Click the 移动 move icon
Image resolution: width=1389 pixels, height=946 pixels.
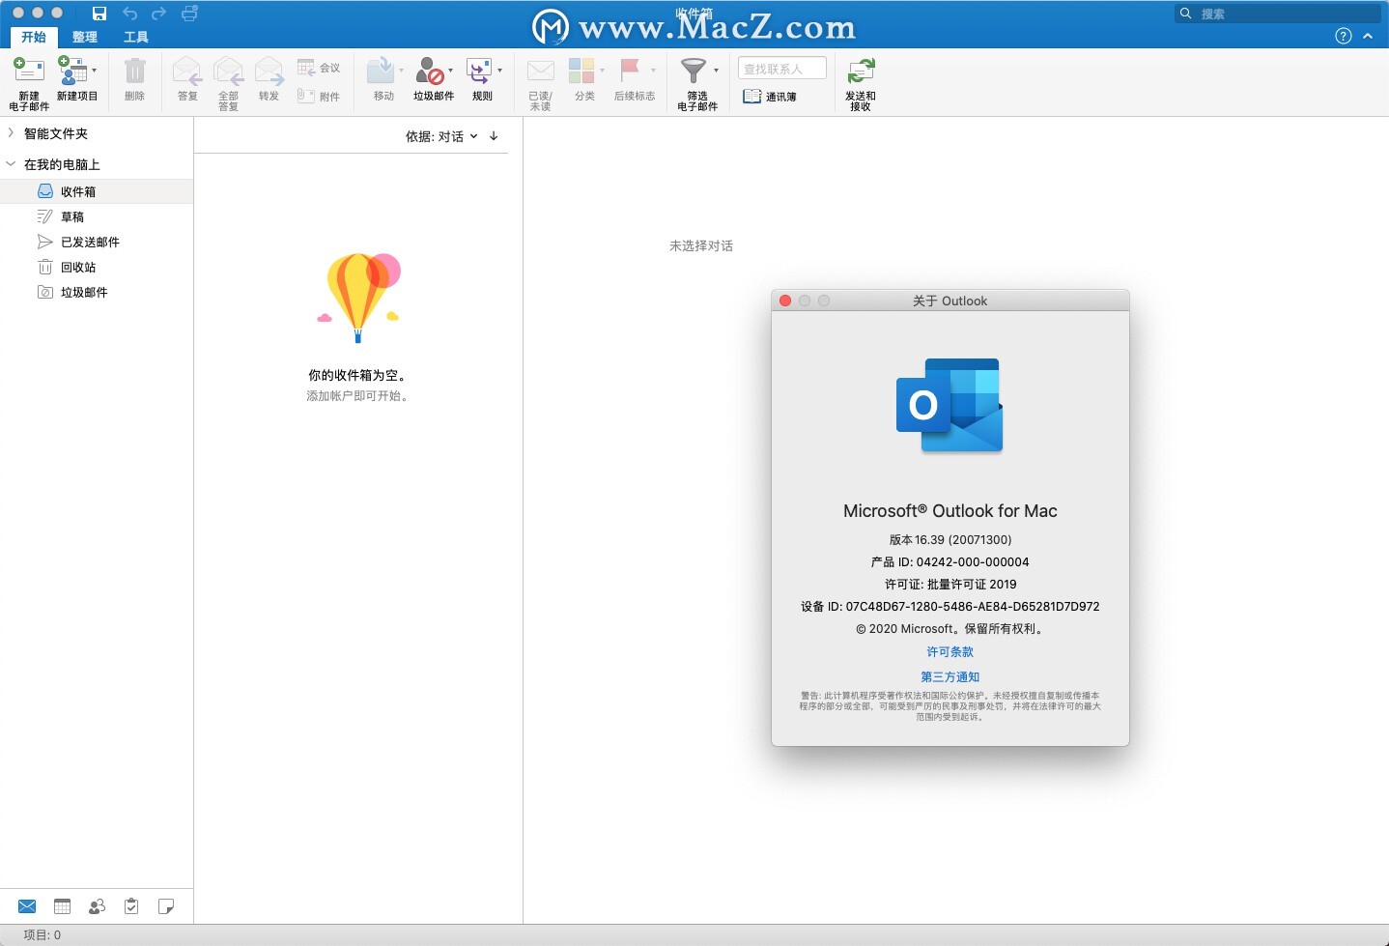[x=381, y=71]
